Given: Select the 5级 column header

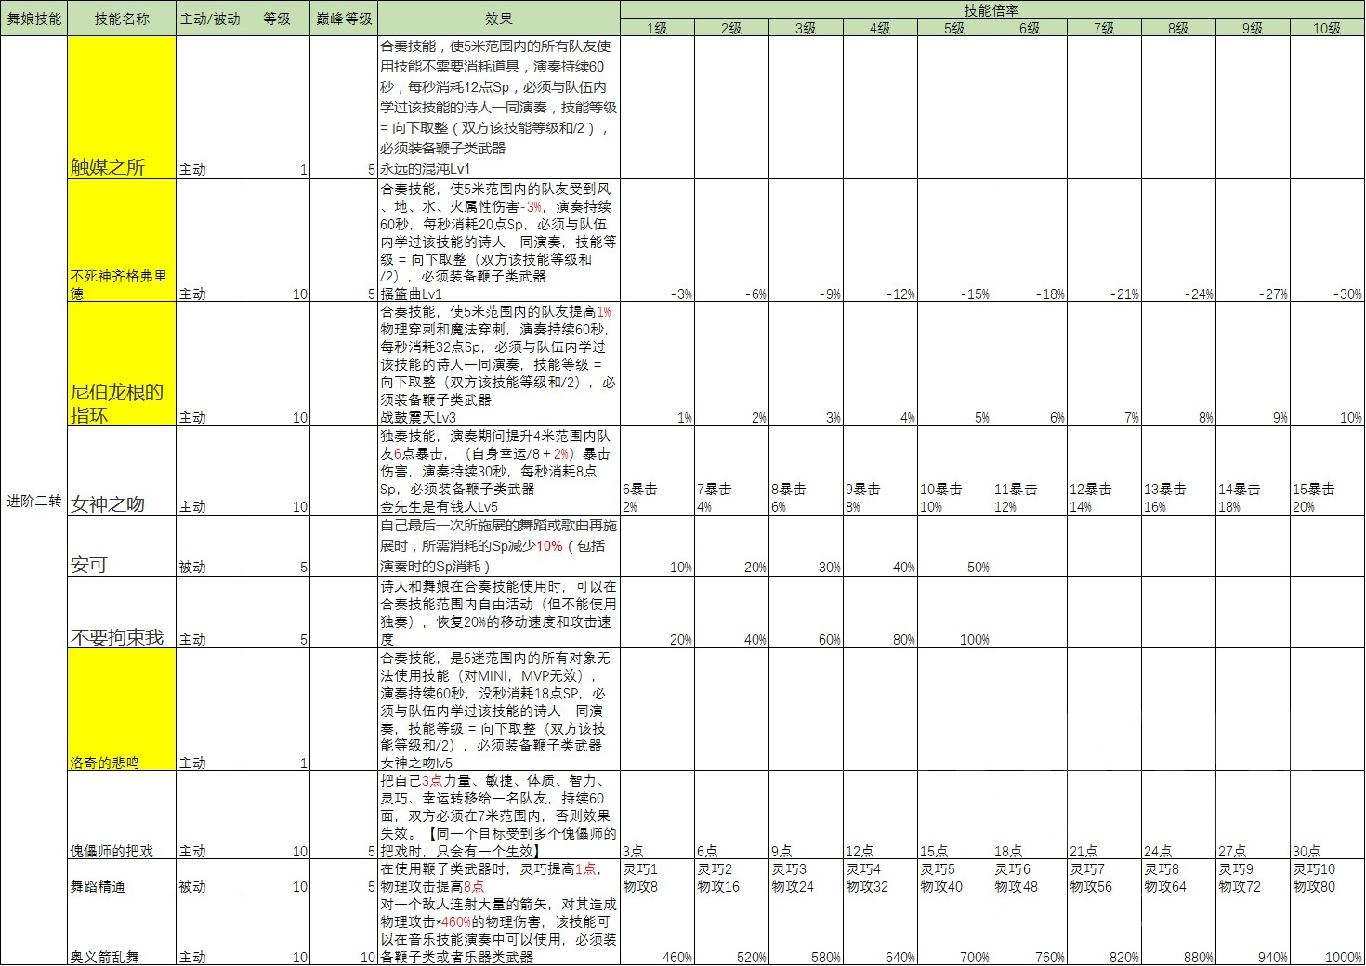Looking at the screenshot, I should point(954,28).
